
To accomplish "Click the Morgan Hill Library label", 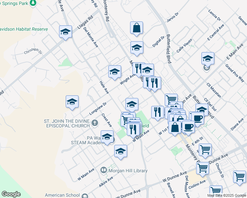I will coord(128,171).
